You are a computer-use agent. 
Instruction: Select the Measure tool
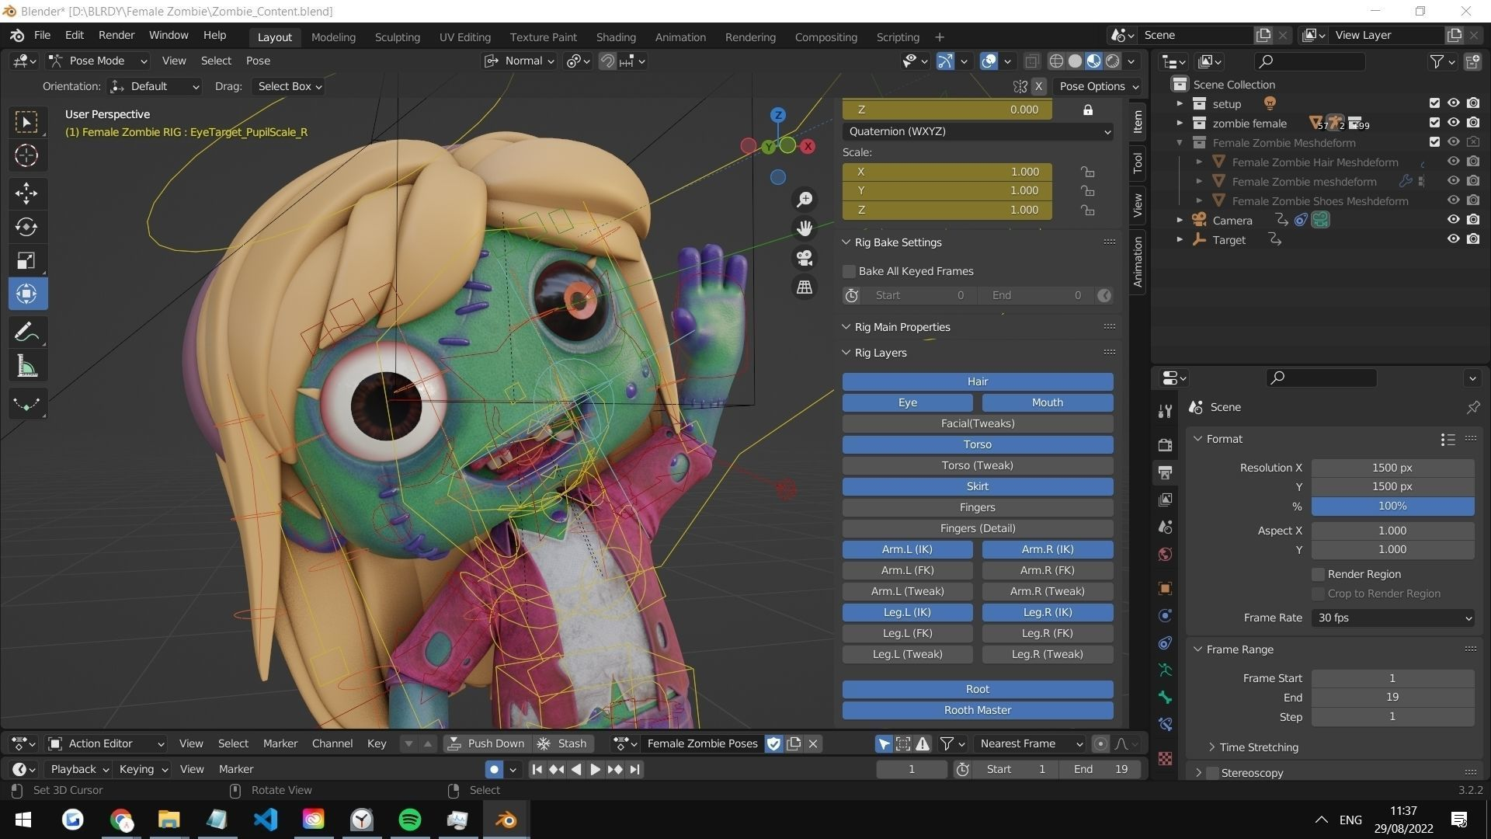pyautogui.click(x=26, y=367)
